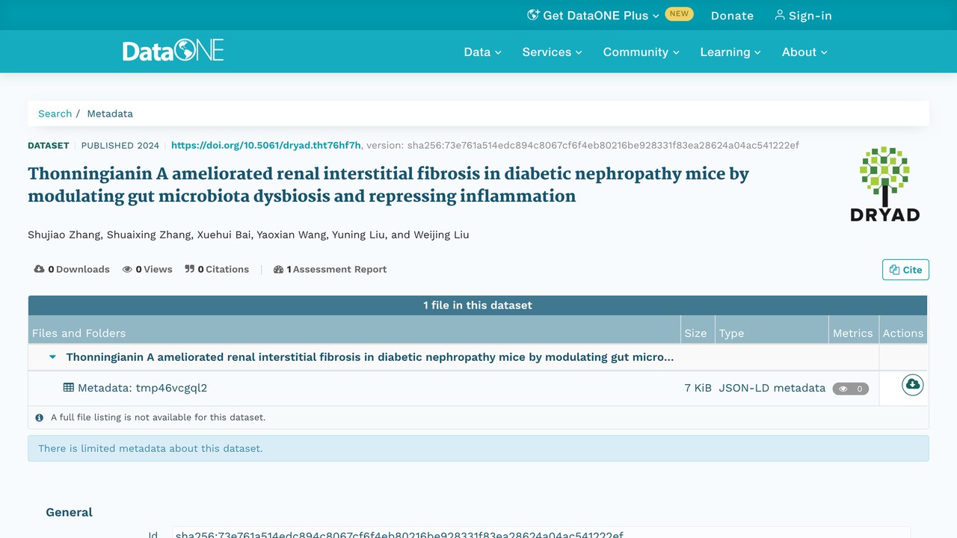Click the Metadata breadcrumb text

[x=110, y=114]
